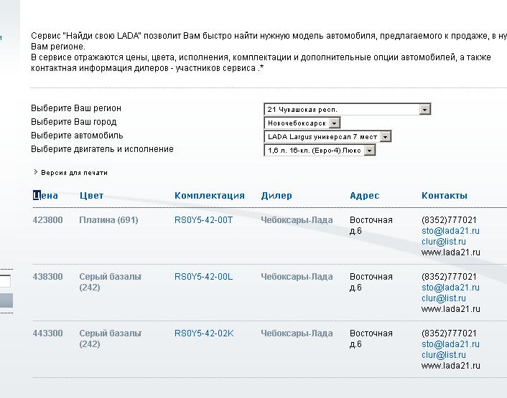507x398 pixels.
Task: Select the Дилер column header
Action: tap(276, 196)
